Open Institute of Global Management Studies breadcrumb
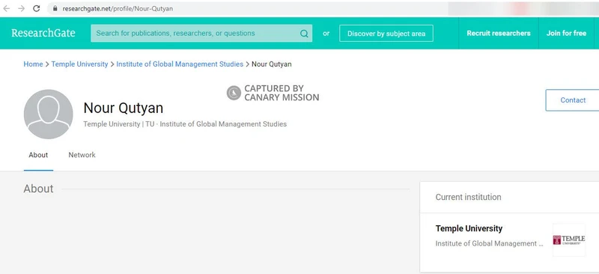Viewport: 599px width, 274px height. [180, 64]
